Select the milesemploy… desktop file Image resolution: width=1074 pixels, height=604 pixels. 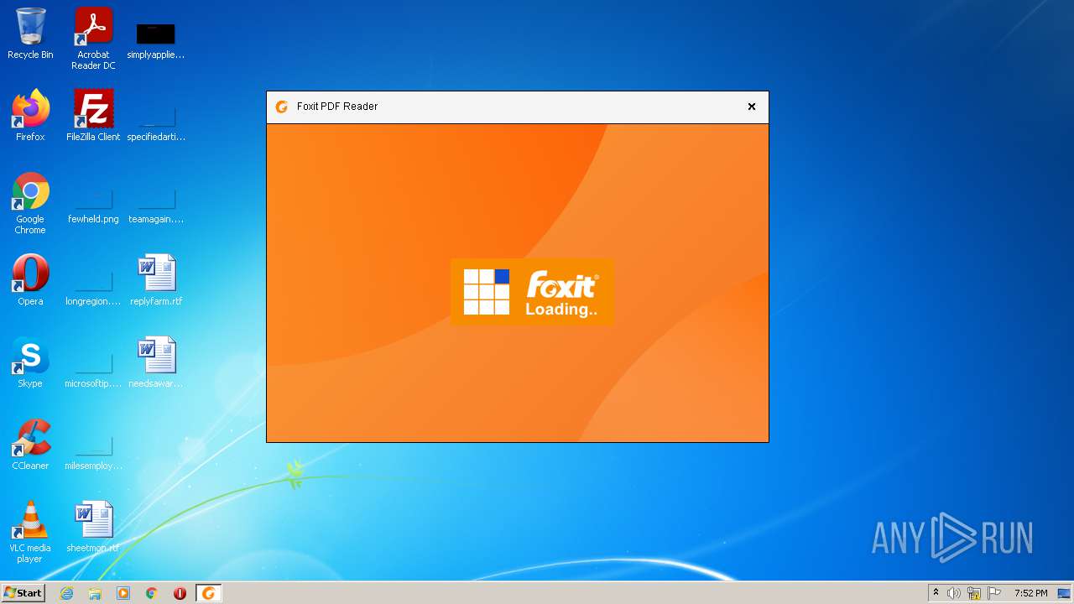click(93, 451)
